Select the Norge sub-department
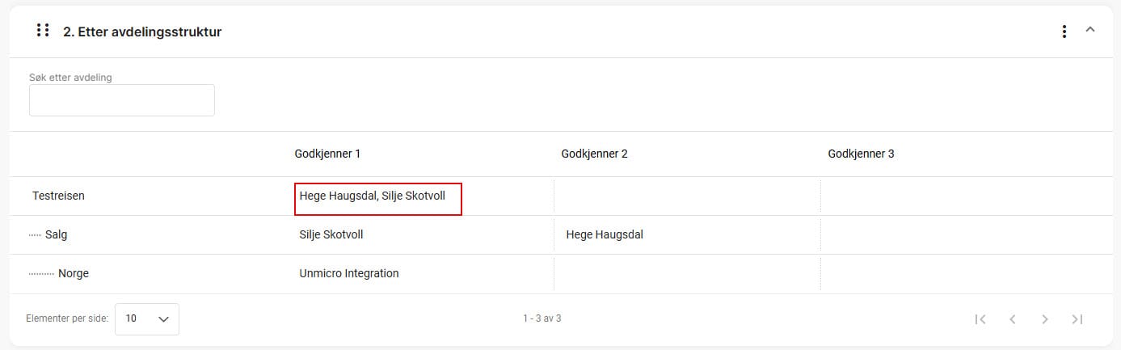This screenshot has height=350, width=1121. [74, 273]
